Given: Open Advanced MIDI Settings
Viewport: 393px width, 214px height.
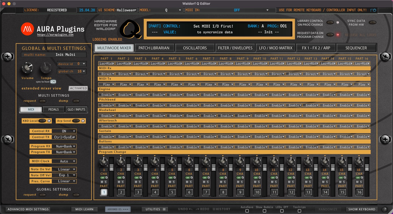Looking at the screenshot, I should [x=28, y=209].
